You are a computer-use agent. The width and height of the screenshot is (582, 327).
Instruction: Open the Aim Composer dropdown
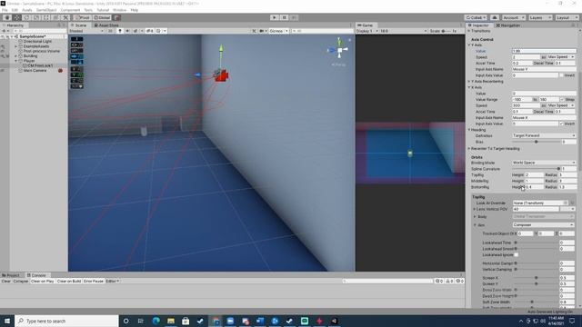coord(543,225)
